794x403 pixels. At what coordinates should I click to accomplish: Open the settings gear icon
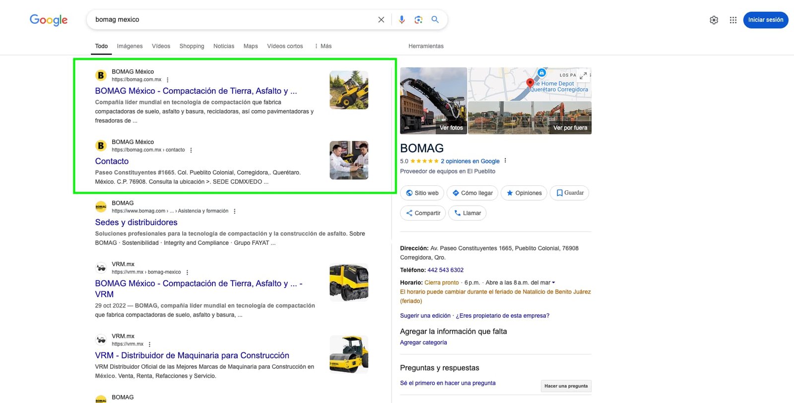coord(714,20)
